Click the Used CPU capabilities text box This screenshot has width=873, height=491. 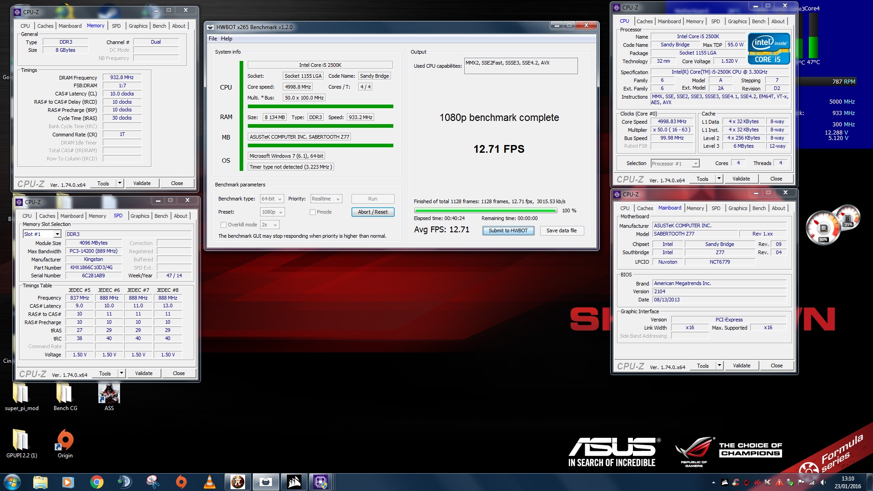[x=521, y=66]
